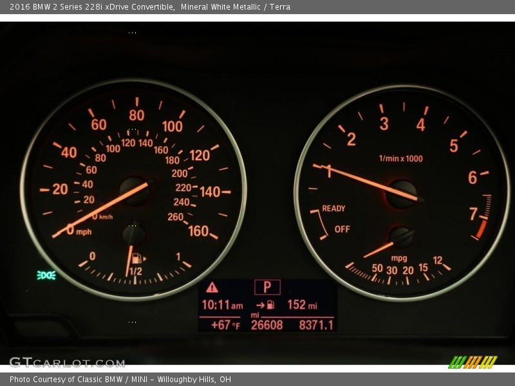Click the odometer reading 26608
Screen dimensions: 515x386
267,325
